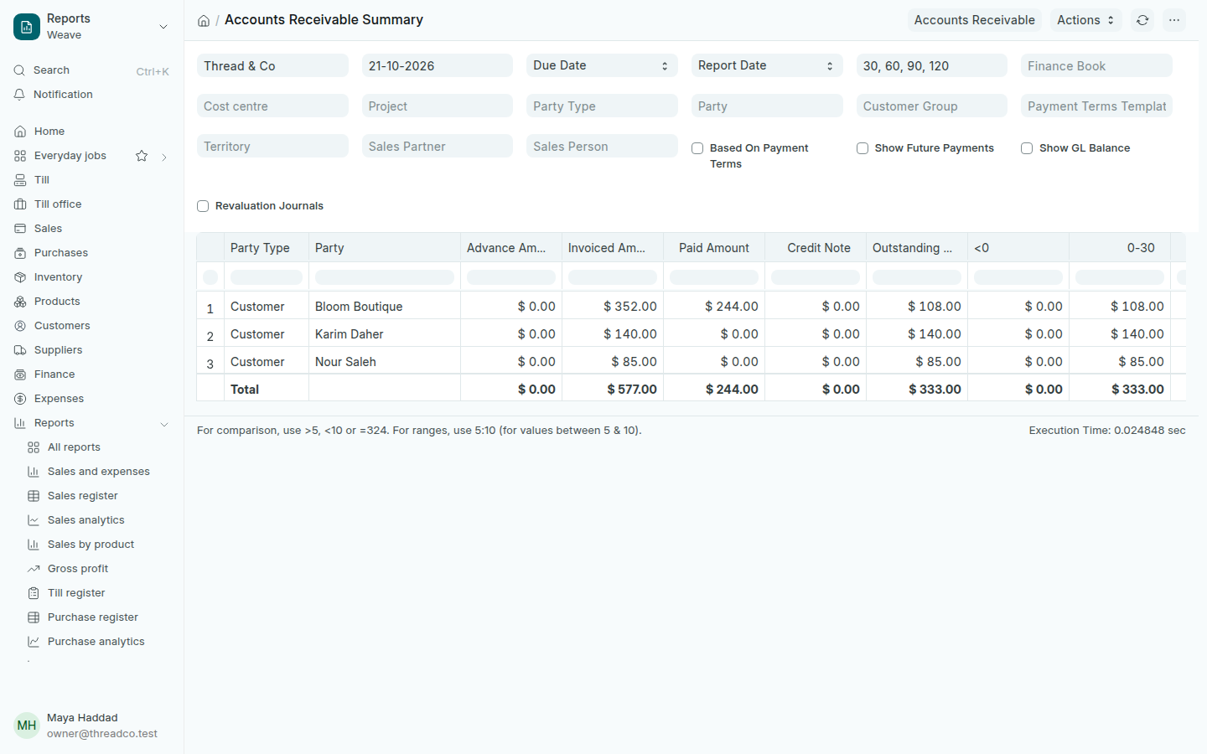Click the Sales Person filter field
Image resolution: width=1207 pixels, height=754 pixels.
[602, 146]
